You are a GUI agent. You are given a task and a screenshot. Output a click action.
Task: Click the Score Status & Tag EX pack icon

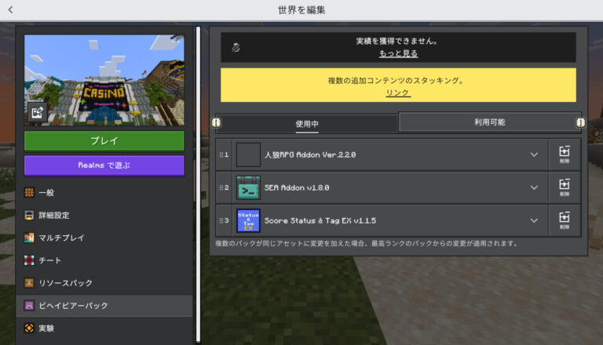pyautogui.click(x=248, y=221)
